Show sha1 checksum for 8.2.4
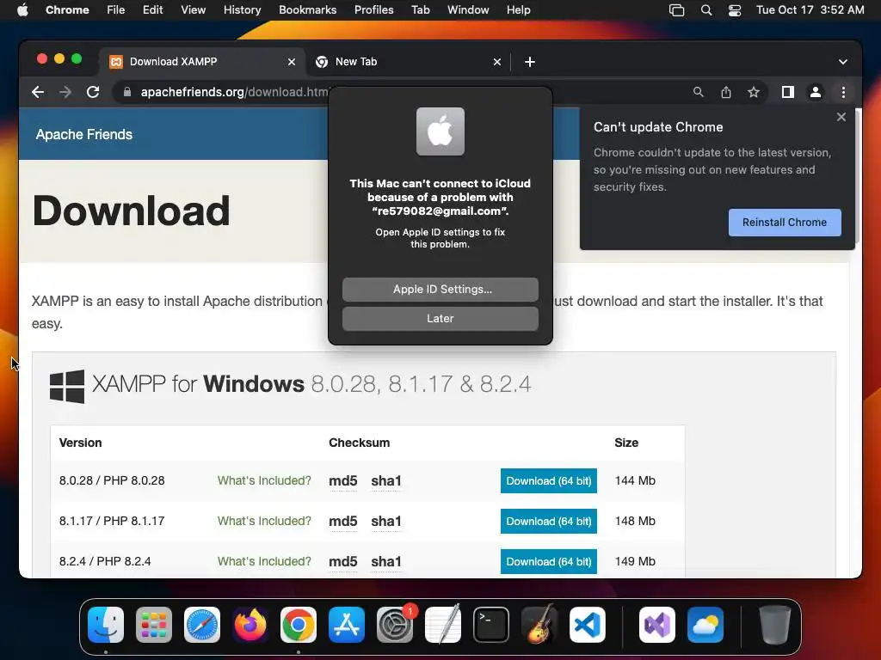This screenshot has width=881, height=660. [386, 562]
